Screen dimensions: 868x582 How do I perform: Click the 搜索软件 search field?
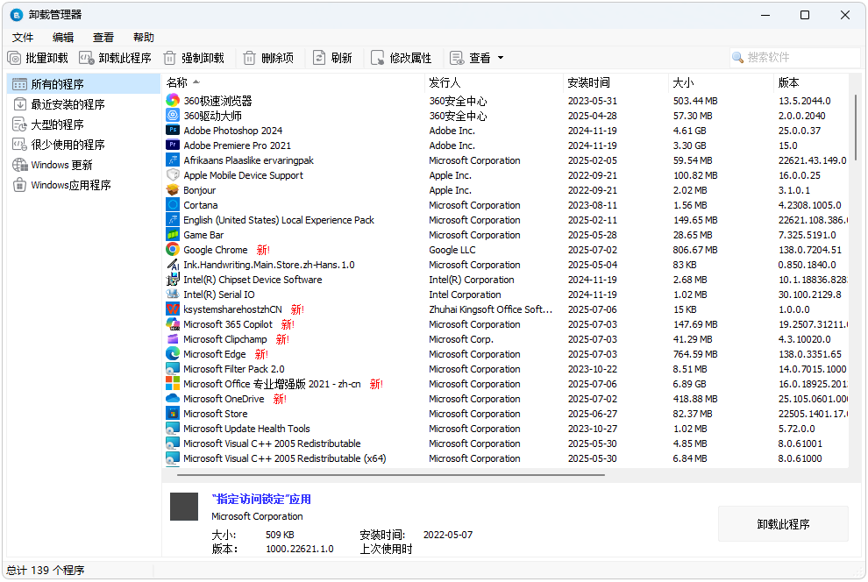[x=793, y=57]
